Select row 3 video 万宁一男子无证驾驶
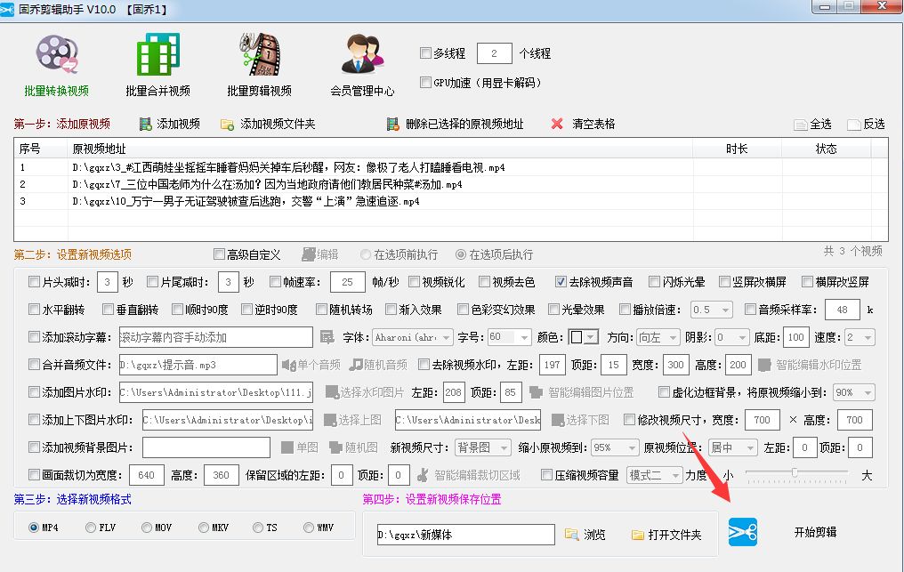 [x=451, y=201]
